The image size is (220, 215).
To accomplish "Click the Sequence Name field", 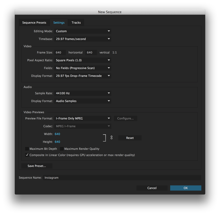I will (122, 178).
